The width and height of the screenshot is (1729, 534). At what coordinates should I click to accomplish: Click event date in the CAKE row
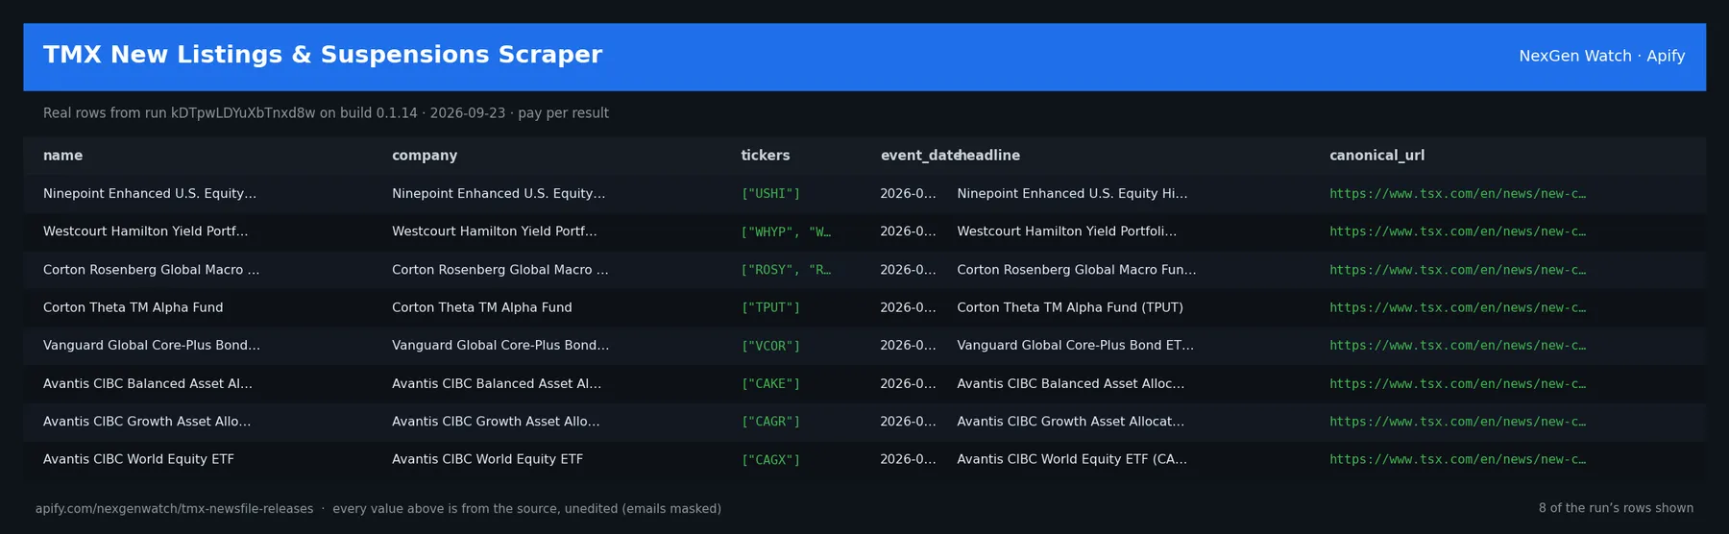(908, 383)
